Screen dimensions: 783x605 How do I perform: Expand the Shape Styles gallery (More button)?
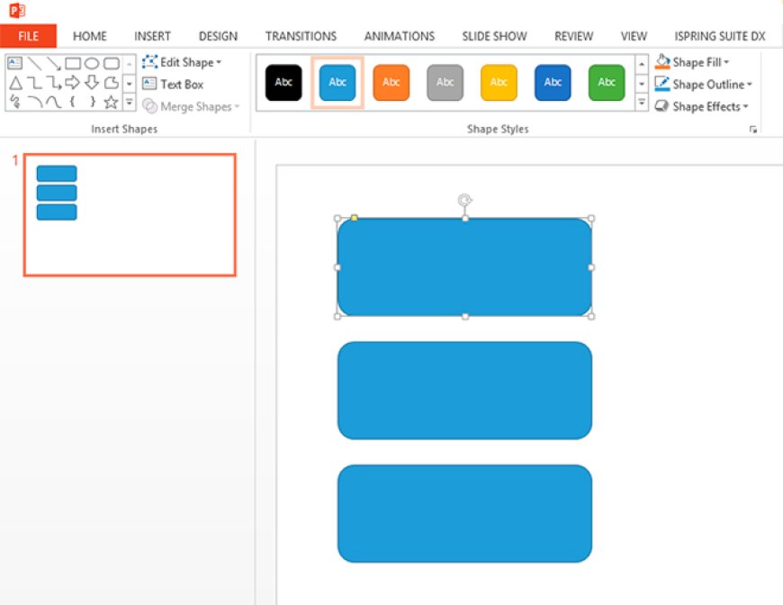(x=642, y=103)
